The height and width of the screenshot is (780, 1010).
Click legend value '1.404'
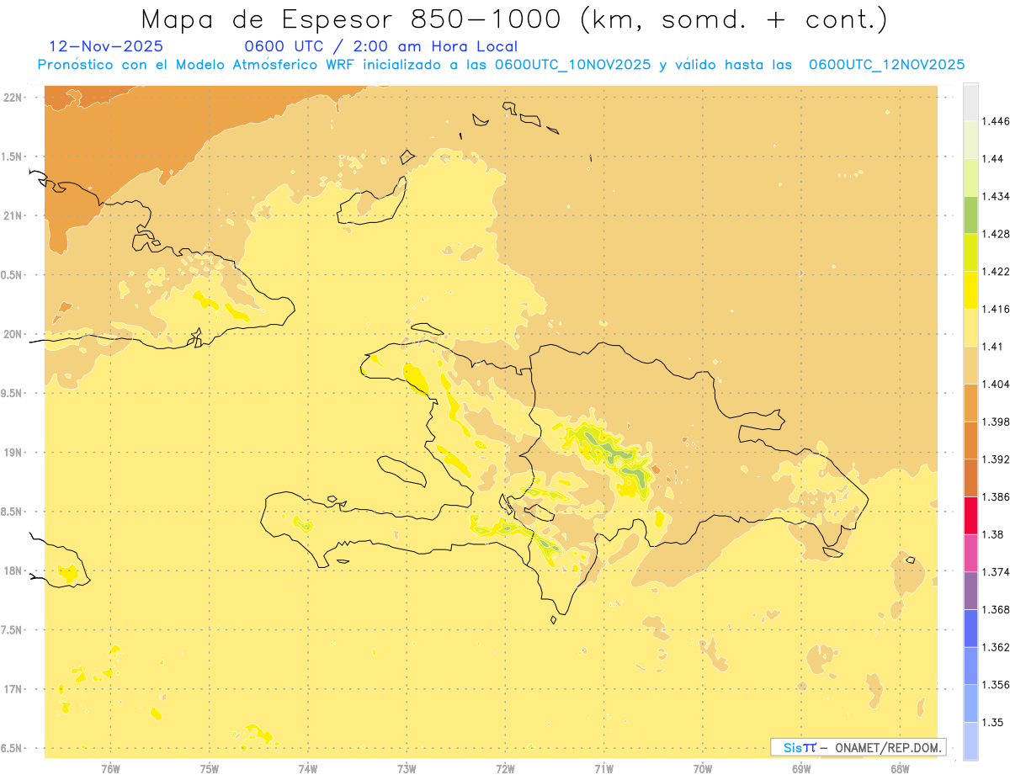(x=997, y=384)
